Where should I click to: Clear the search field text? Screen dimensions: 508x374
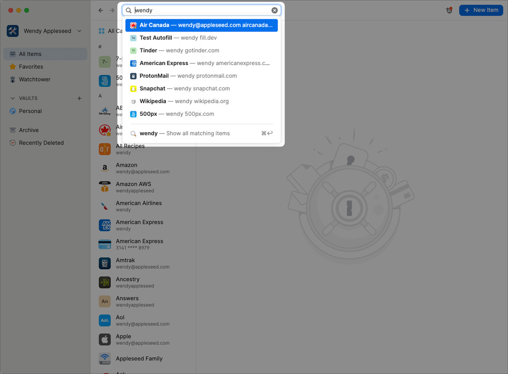275,10
